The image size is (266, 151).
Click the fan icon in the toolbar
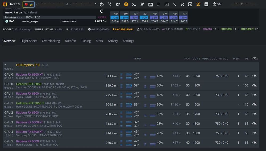tap(190, 4)
